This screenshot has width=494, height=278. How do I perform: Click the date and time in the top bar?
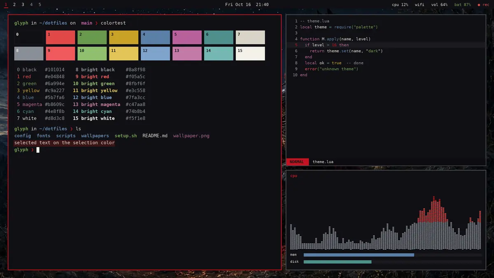pyautogui.click(x=247, y=5)
